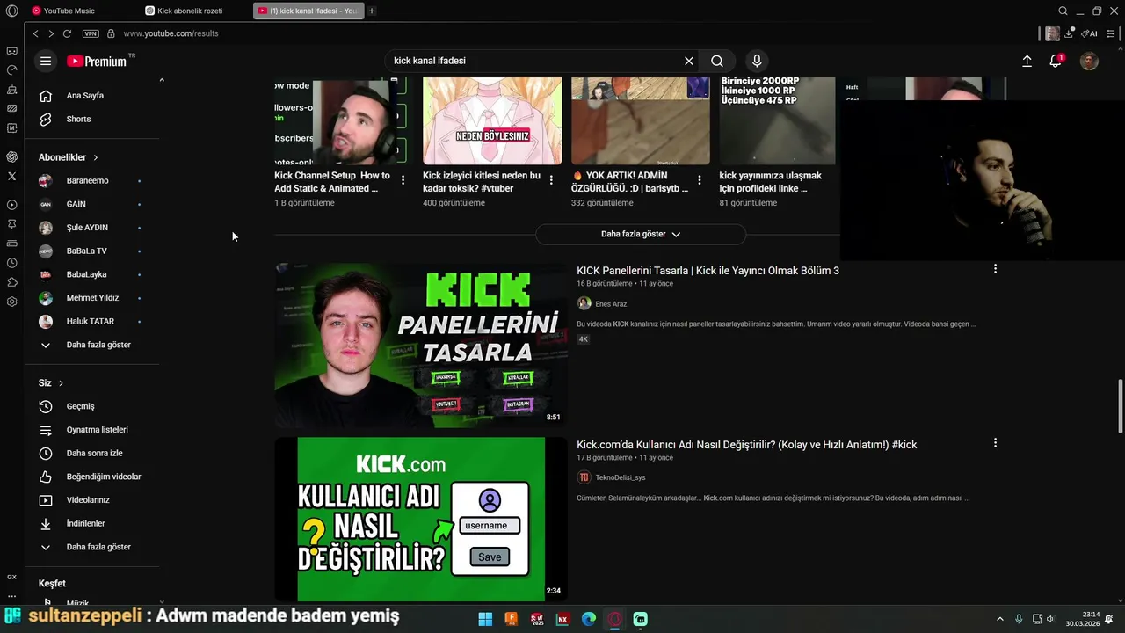
Task: Switch to the Kick abonelik rozeti tab
Action: pyautogui.click(x=195, y=11)
